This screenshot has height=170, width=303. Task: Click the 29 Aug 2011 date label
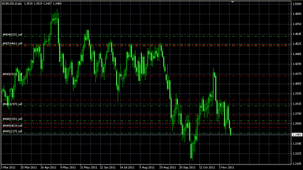168,167
